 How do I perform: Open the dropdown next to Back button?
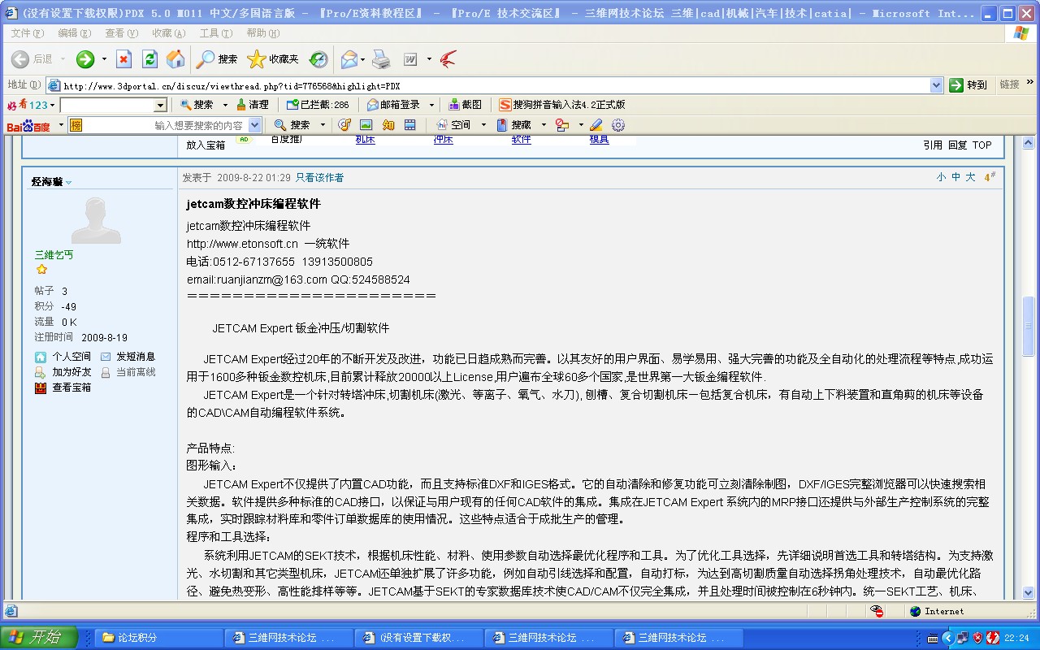point(64,59)
